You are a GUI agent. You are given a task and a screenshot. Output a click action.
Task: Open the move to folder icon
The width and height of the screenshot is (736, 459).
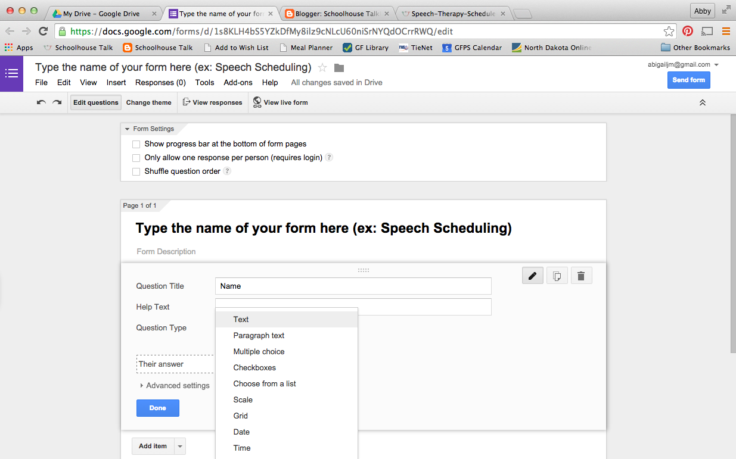pyautogui.click(x=339, y=68)
